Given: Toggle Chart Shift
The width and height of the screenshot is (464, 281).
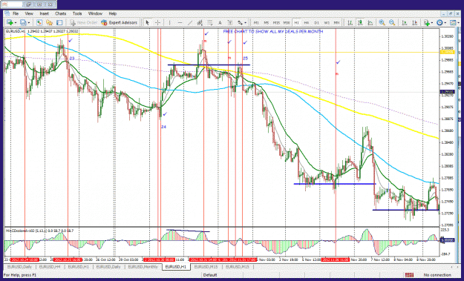Looking at the screenshot, I should [x=414, y=22].
